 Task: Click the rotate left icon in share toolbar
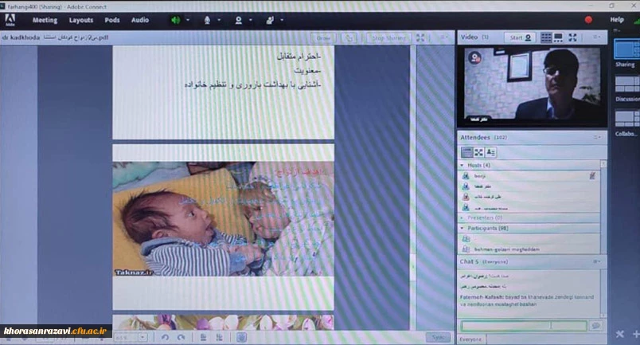165,337
